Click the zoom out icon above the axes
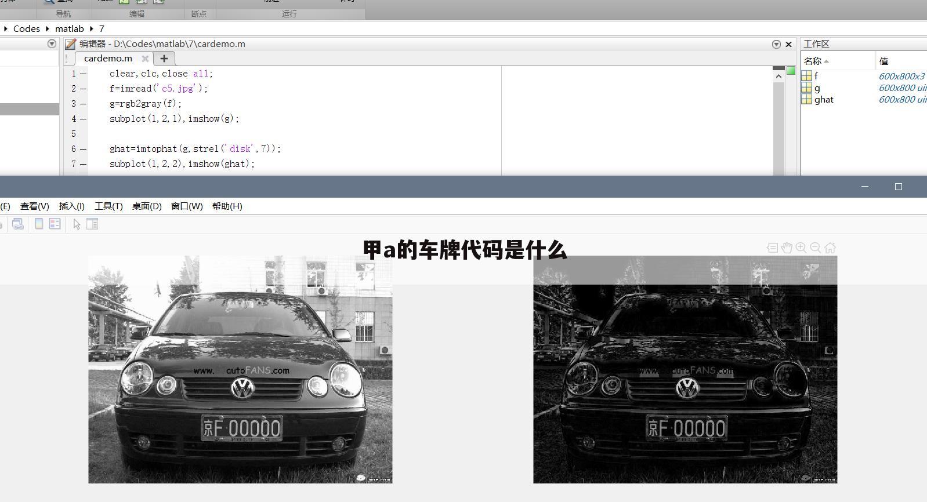 (x=815, y=248)
